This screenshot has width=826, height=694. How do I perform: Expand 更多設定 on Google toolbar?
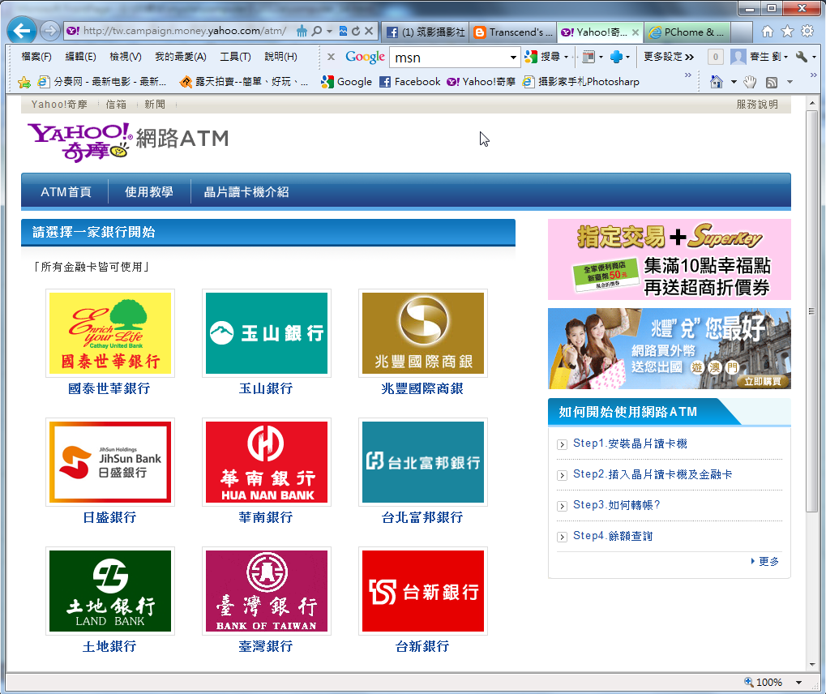(x=669, y=57)
